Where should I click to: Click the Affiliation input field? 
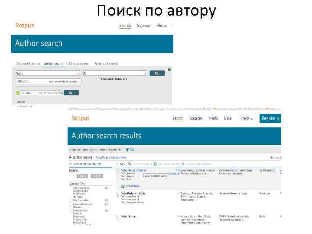coord(48,81)
